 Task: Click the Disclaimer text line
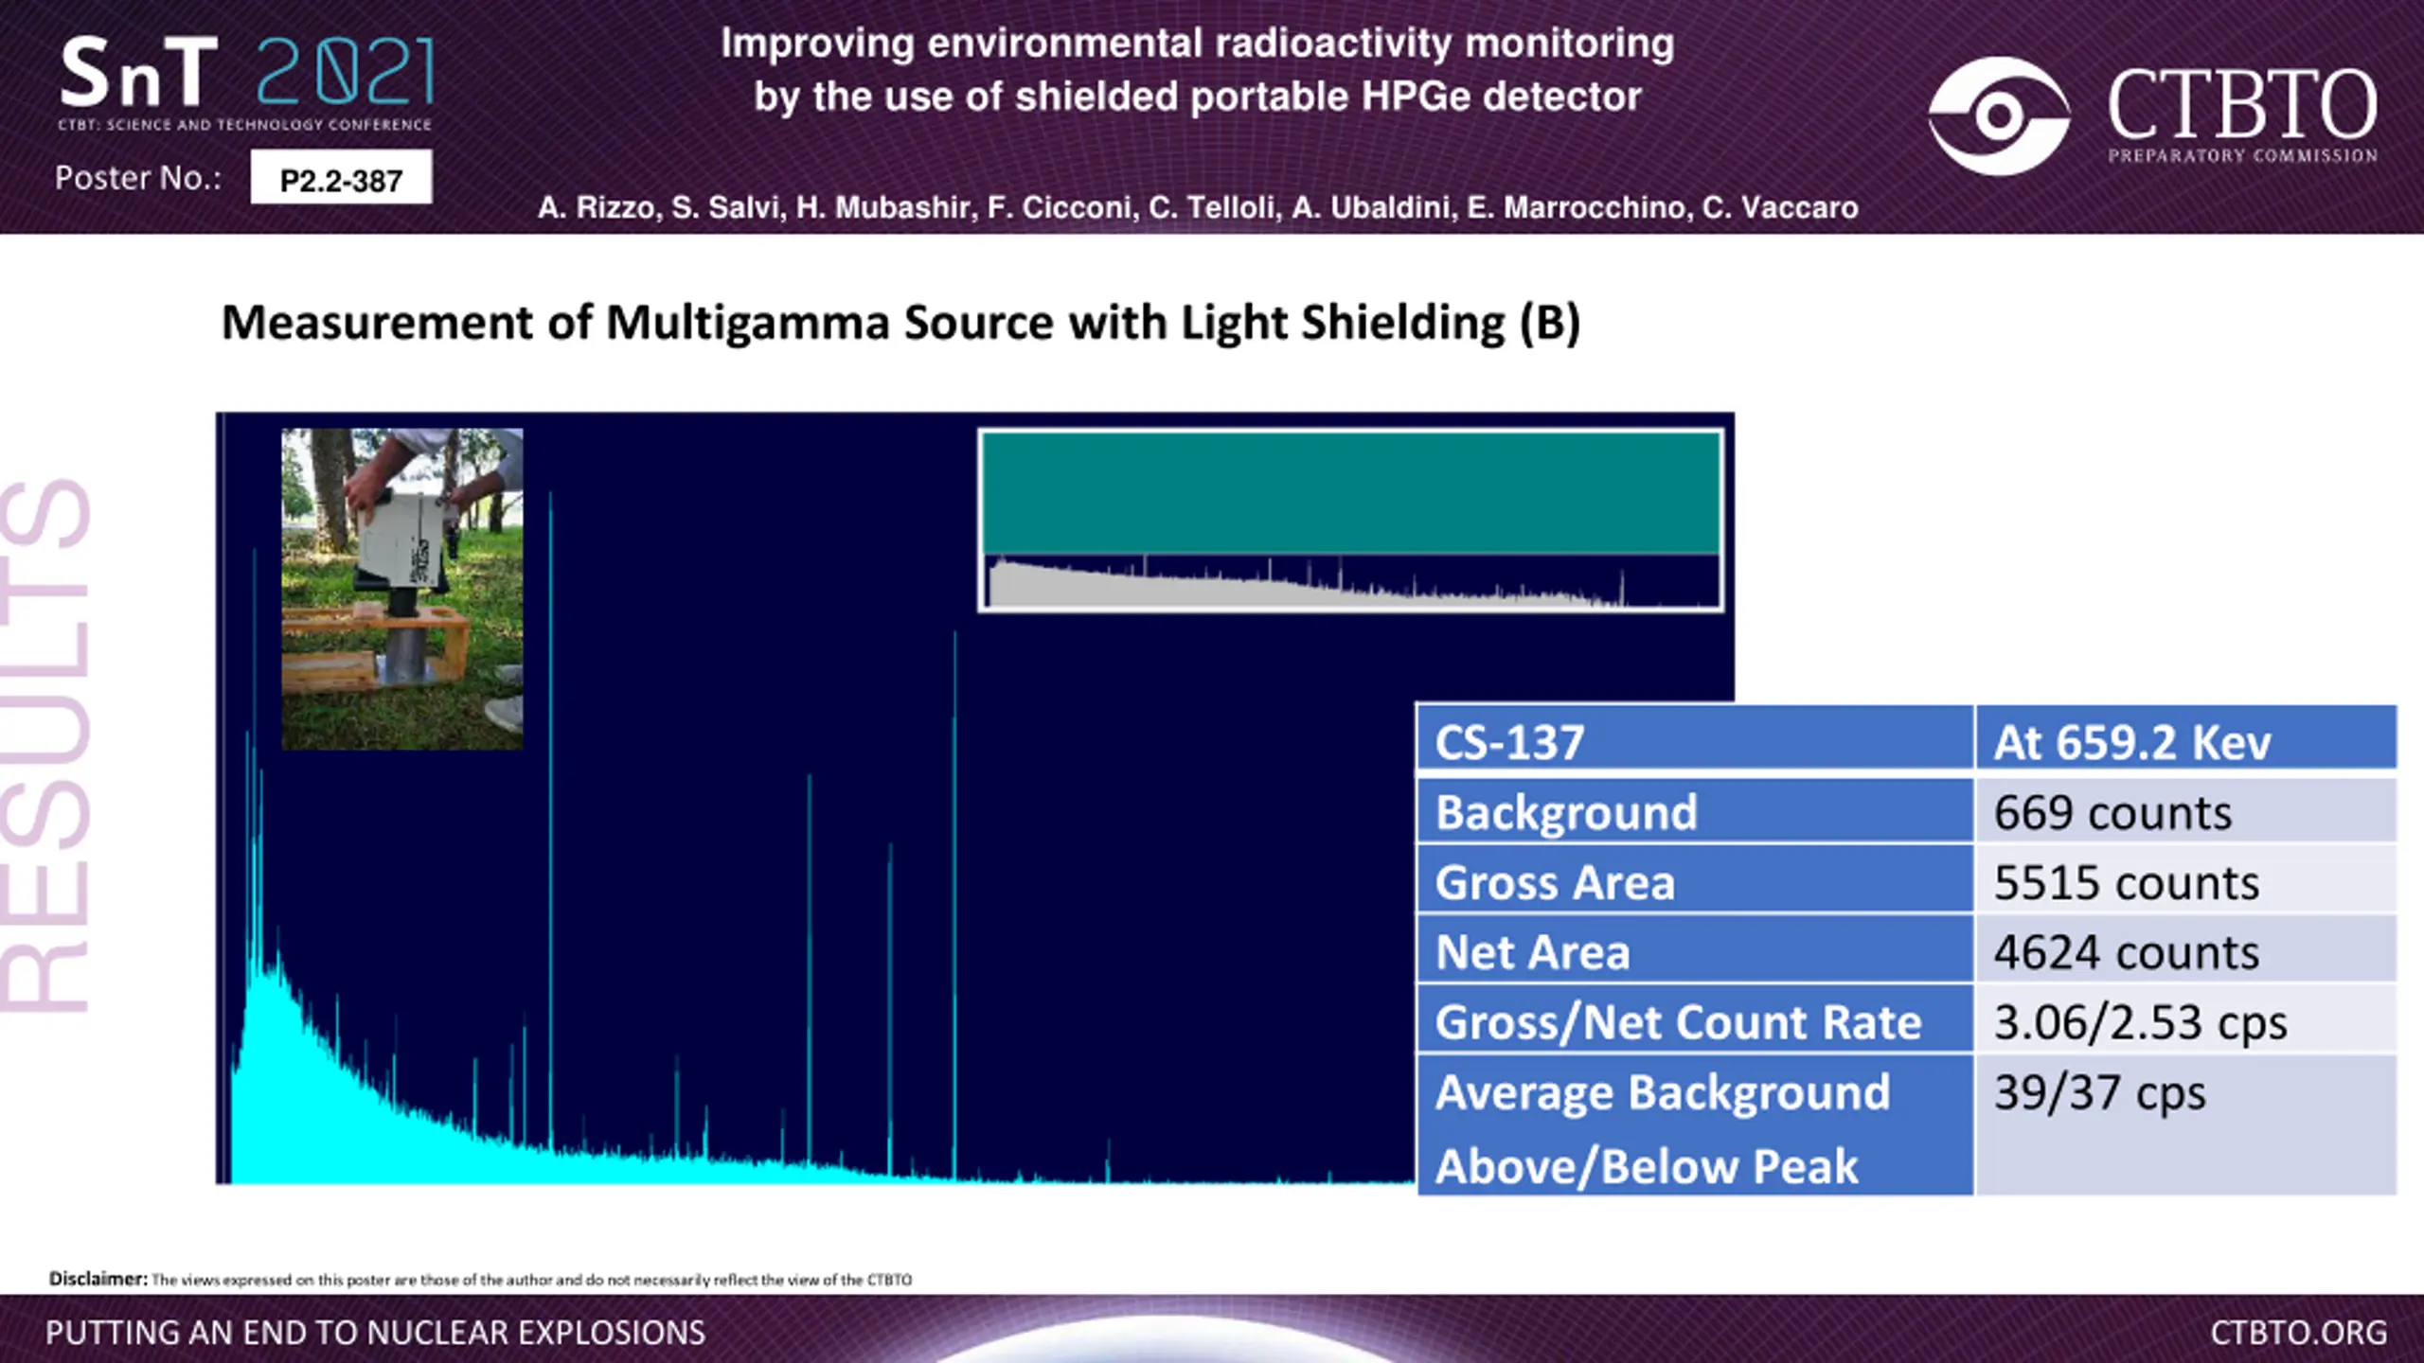click(480, 1280)
